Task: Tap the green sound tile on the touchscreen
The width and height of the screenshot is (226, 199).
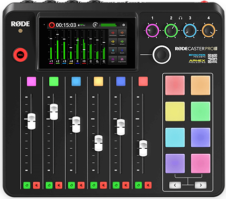Action: coord(122,42)
